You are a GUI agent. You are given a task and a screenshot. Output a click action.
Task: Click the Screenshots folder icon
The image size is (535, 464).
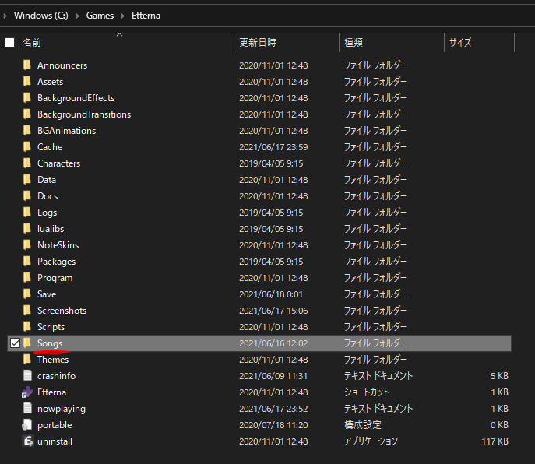pos(27,310)
